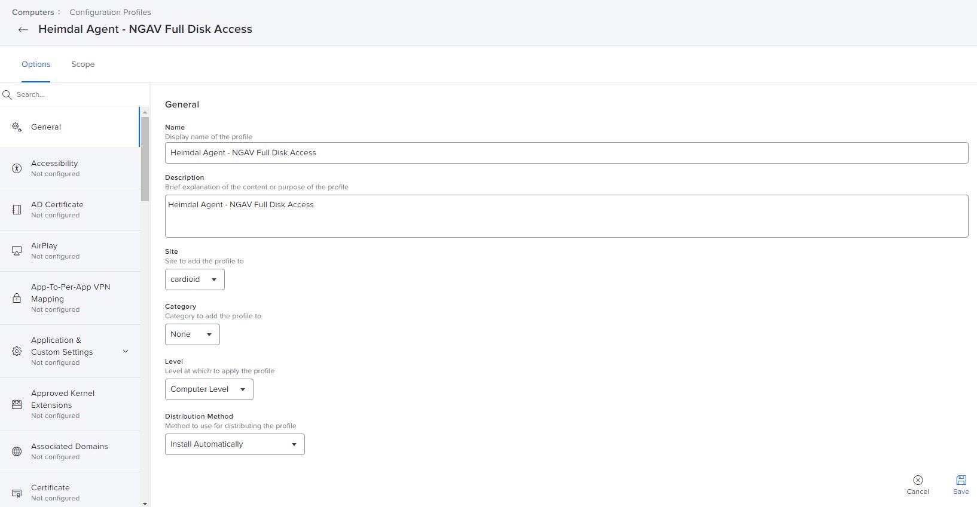977x507 pixels.
Task: Click the Cancel circle-x icon
Action: [918, 480]
